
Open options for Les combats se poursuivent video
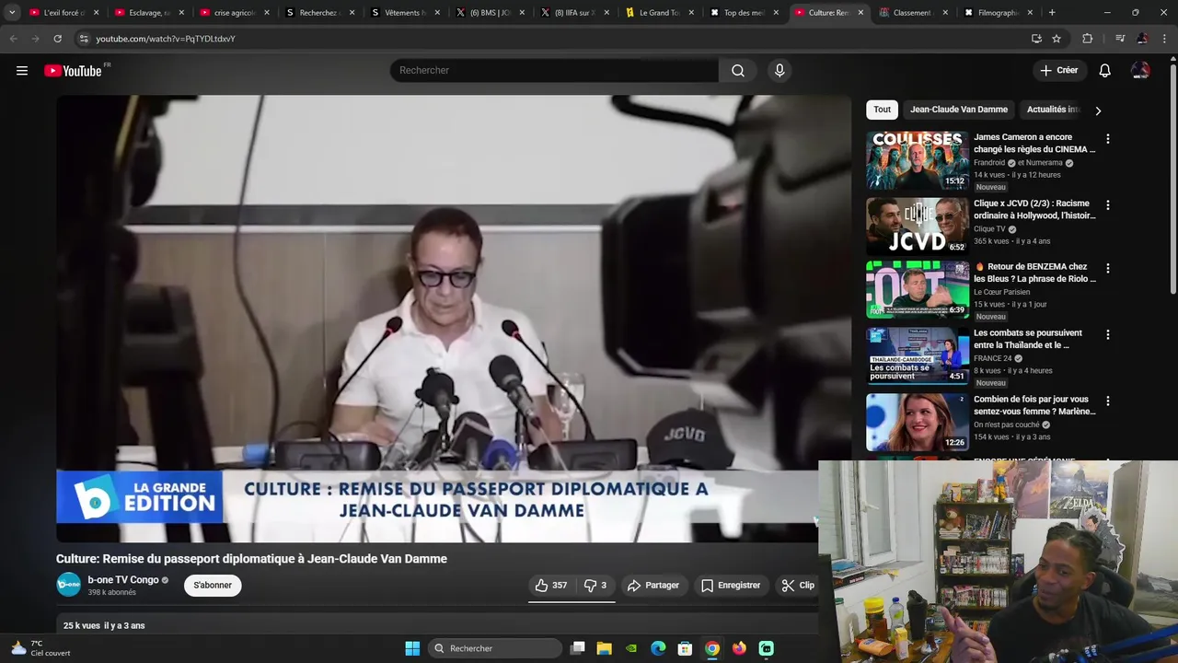pyautogui.click(x=1107, y=335)
